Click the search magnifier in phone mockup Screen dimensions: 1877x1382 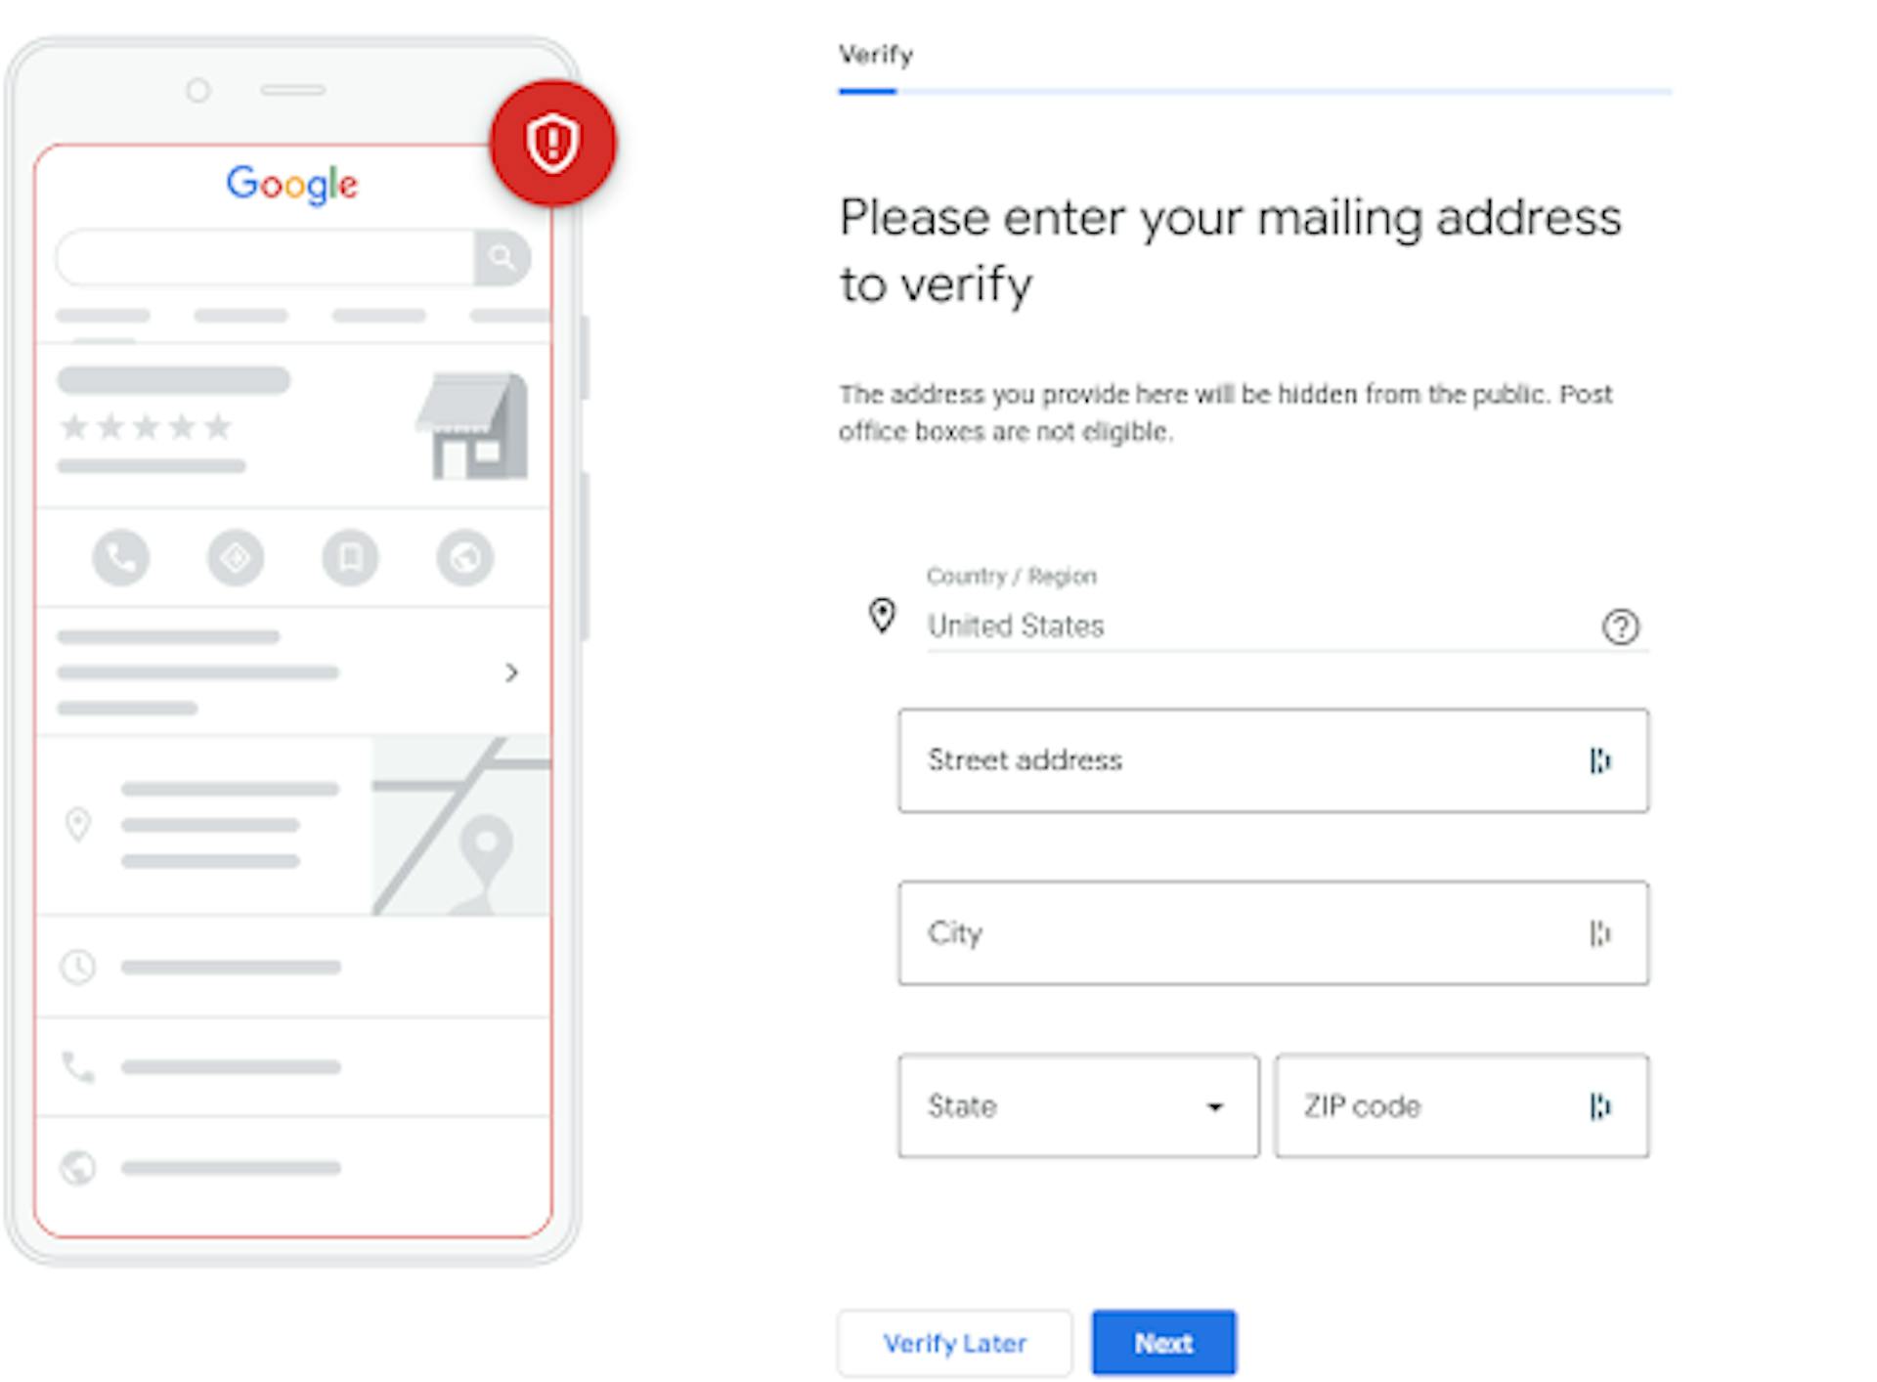coord(502,258)
